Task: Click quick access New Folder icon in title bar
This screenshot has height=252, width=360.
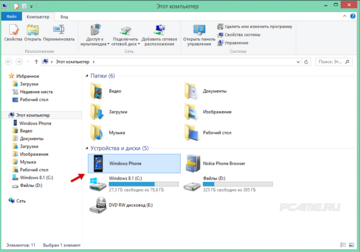Action: coord(24,6)
